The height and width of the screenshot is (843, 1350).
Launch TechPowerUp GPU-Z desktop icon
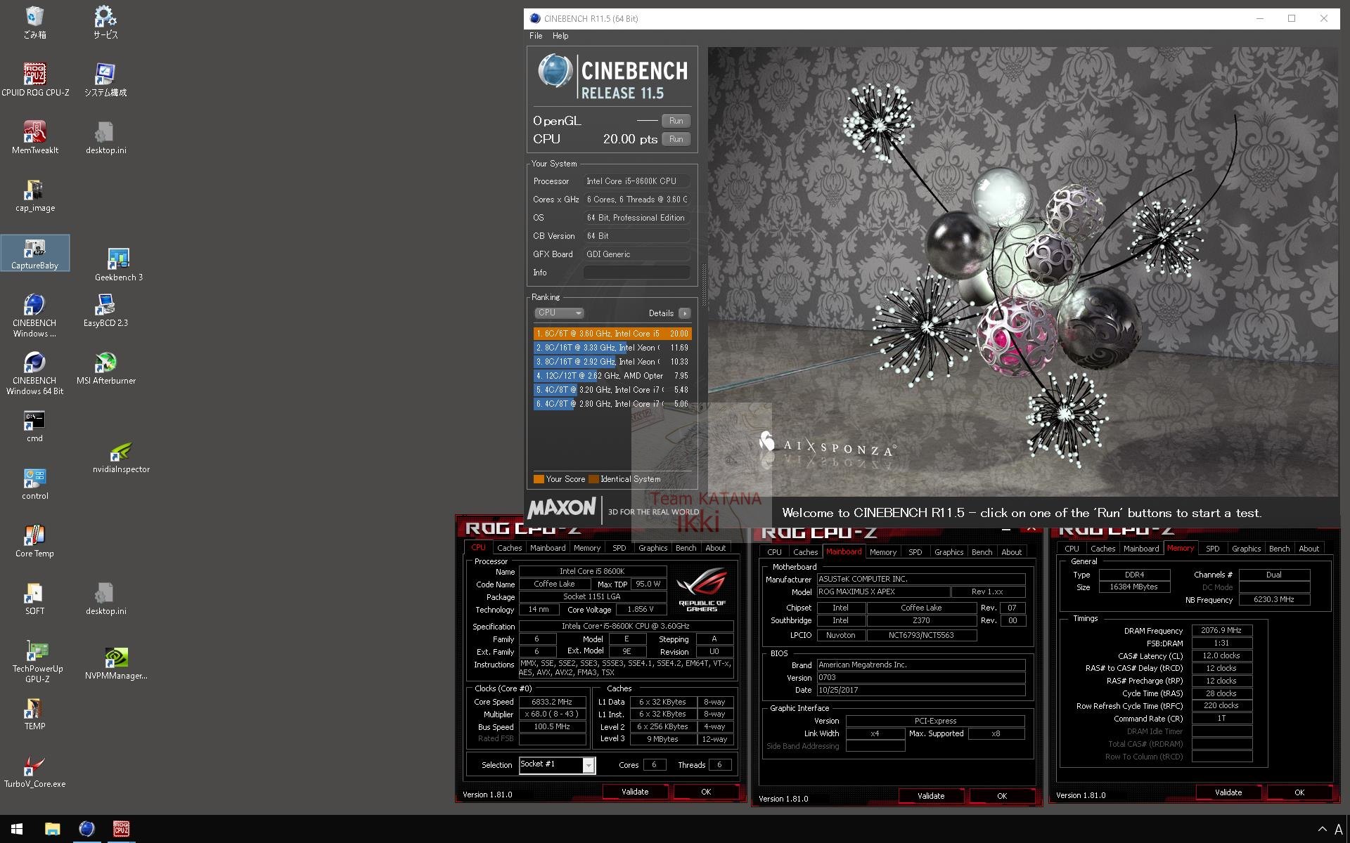pyautogui.click(x=37, y=662)
